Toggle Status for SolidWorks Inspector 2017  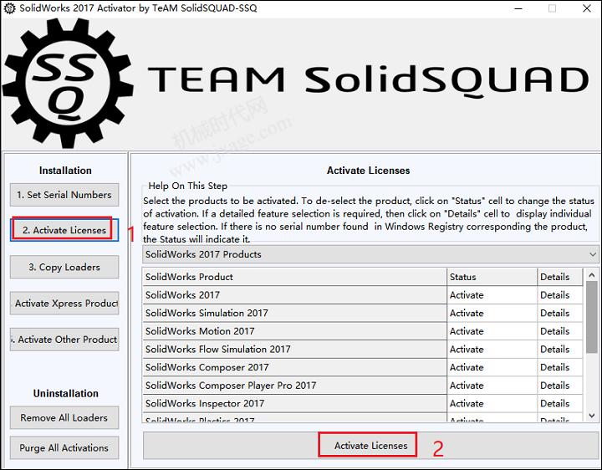(x=492, y=403)
